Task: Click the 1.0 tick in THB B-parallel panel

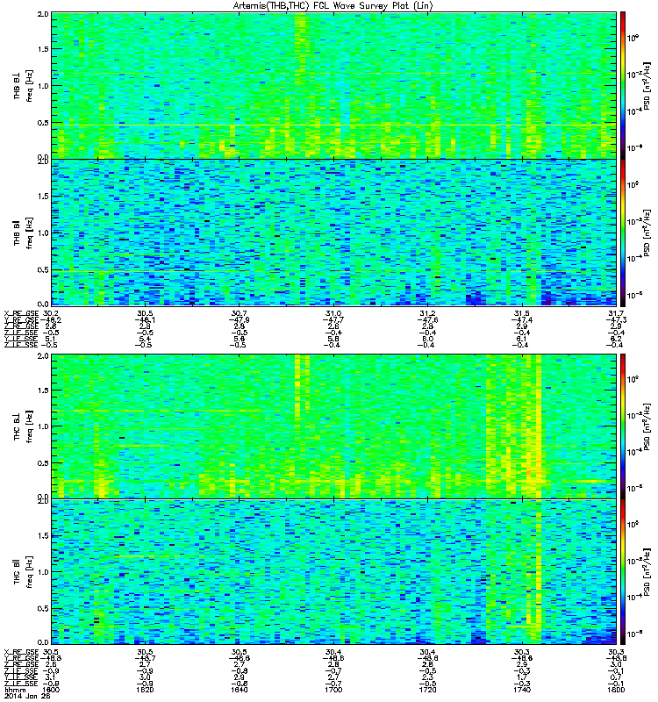Action: point(43,233)
